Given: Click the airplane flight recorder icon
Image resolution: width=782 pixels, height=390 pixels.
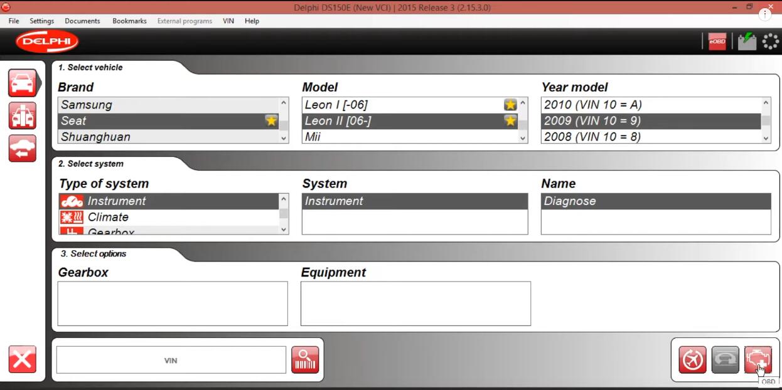Looking at the screenshot, I should pos(692,360).
